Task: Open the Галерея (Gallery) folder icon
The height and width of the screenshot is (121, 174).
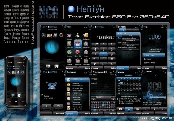Action: tap(70, 61)
